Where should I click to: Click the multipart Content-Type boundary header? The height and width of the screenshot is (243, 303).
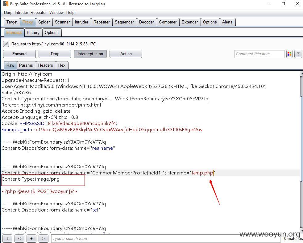(x=105, y=98)
